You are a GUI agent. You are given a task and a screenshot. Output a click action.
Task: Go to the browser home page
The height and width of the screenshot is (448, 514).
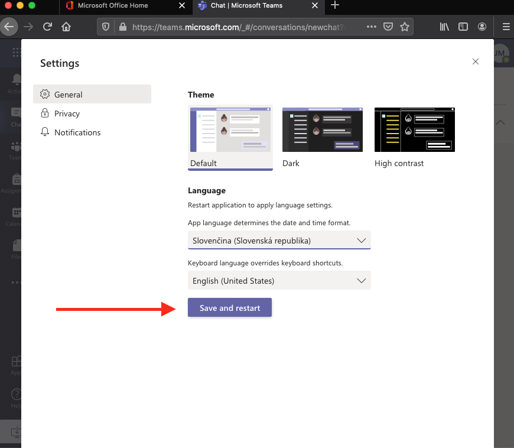pyautogui.click(x=66, y=27)
